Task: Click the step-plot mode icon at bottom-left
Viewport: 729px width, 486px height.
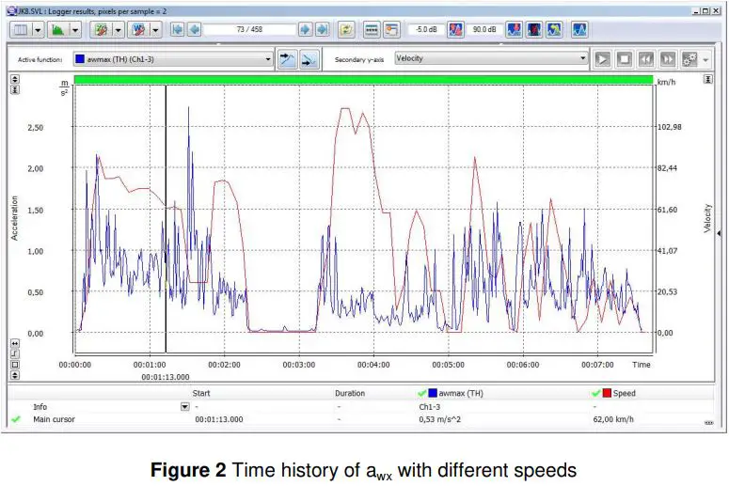Action: [x=15, y=353]
